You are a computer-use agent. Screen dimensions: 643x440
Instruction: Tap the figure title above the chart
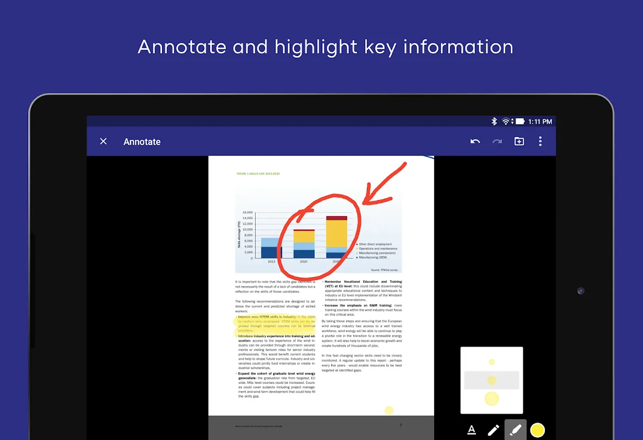[x=258, y=174]
